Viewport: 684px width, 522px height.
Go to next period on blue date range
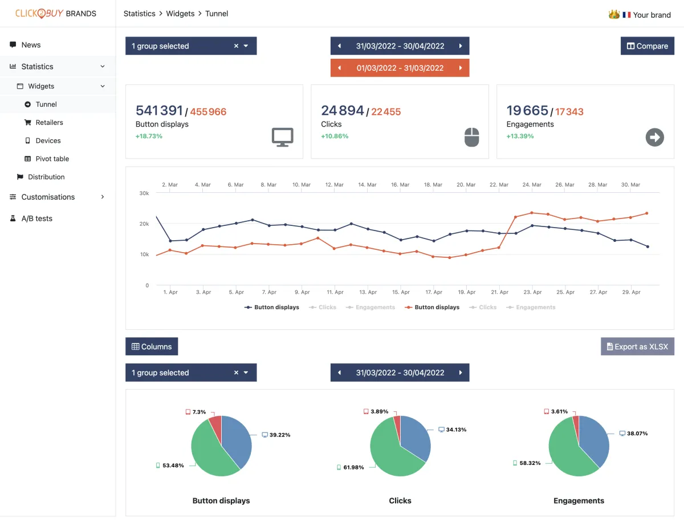(461, 46)
